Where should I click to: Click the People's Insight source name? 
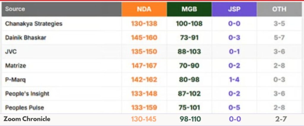pyautogui.click(x=27, y=94)
